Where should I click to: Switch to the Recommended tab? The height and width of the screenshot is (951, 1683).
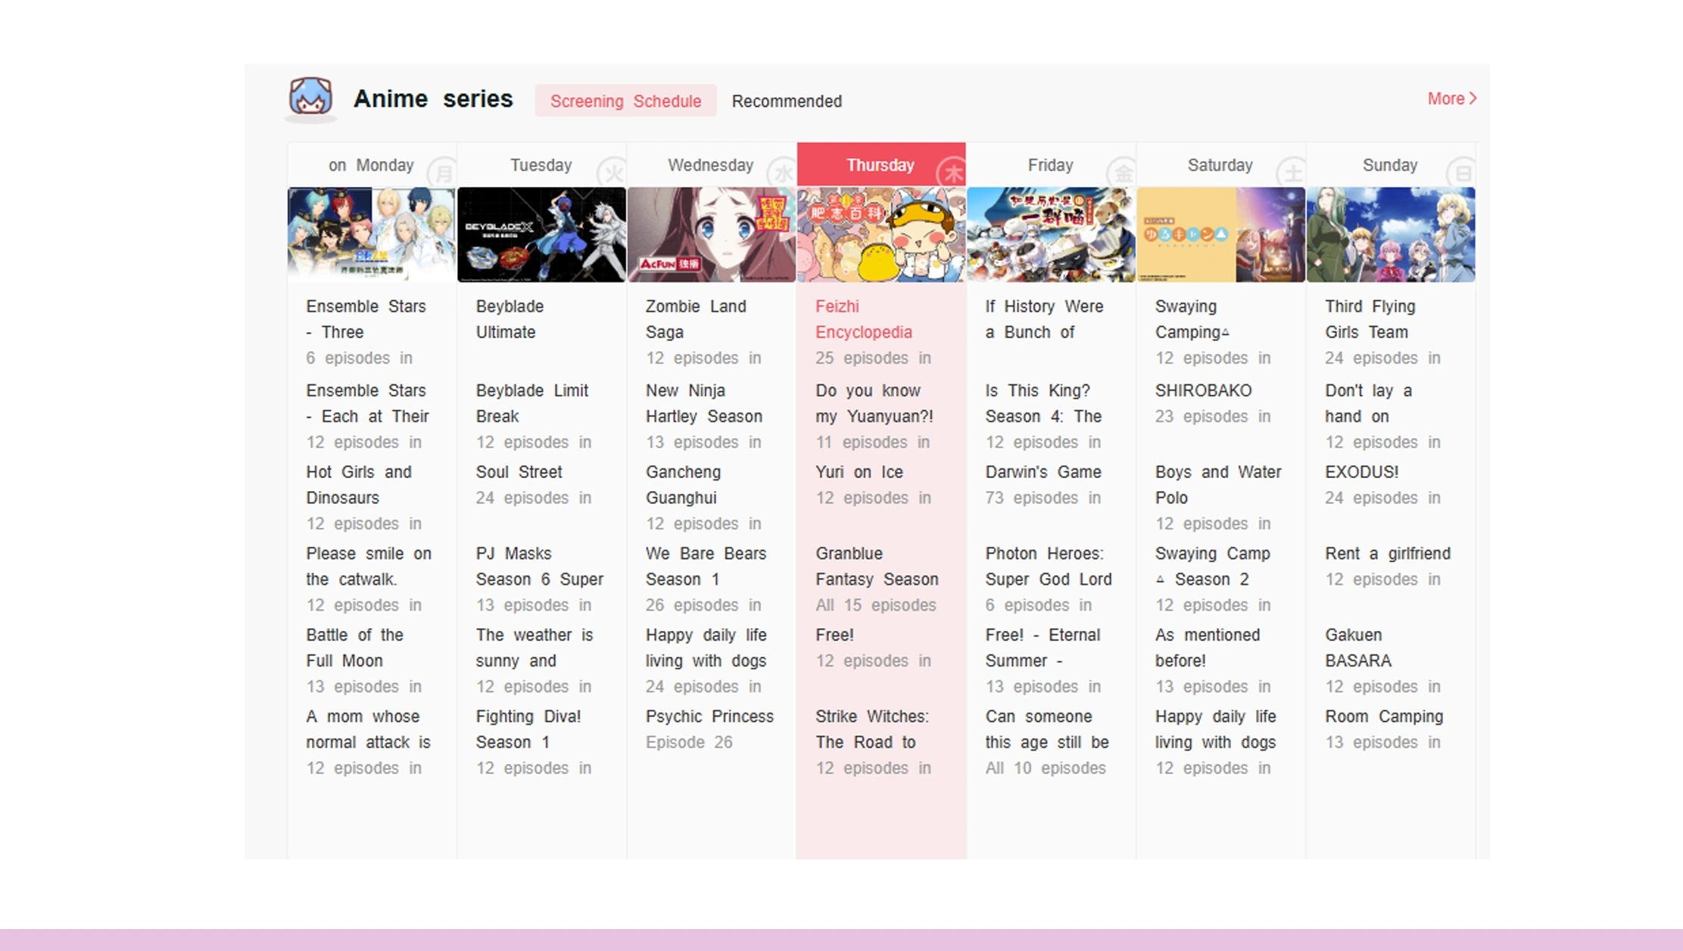pos(787,101)
